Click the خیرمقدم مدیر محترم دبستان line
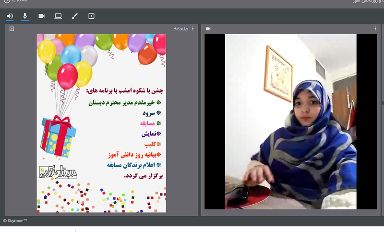Viewport: 384px width, 232px height. point(125,102)
